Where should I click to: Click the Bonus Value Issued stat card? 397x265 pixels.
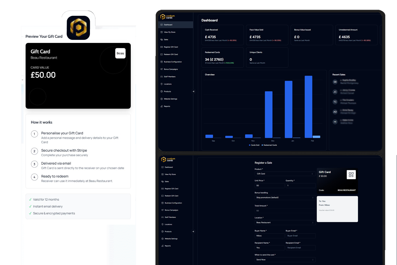[312, 35]
